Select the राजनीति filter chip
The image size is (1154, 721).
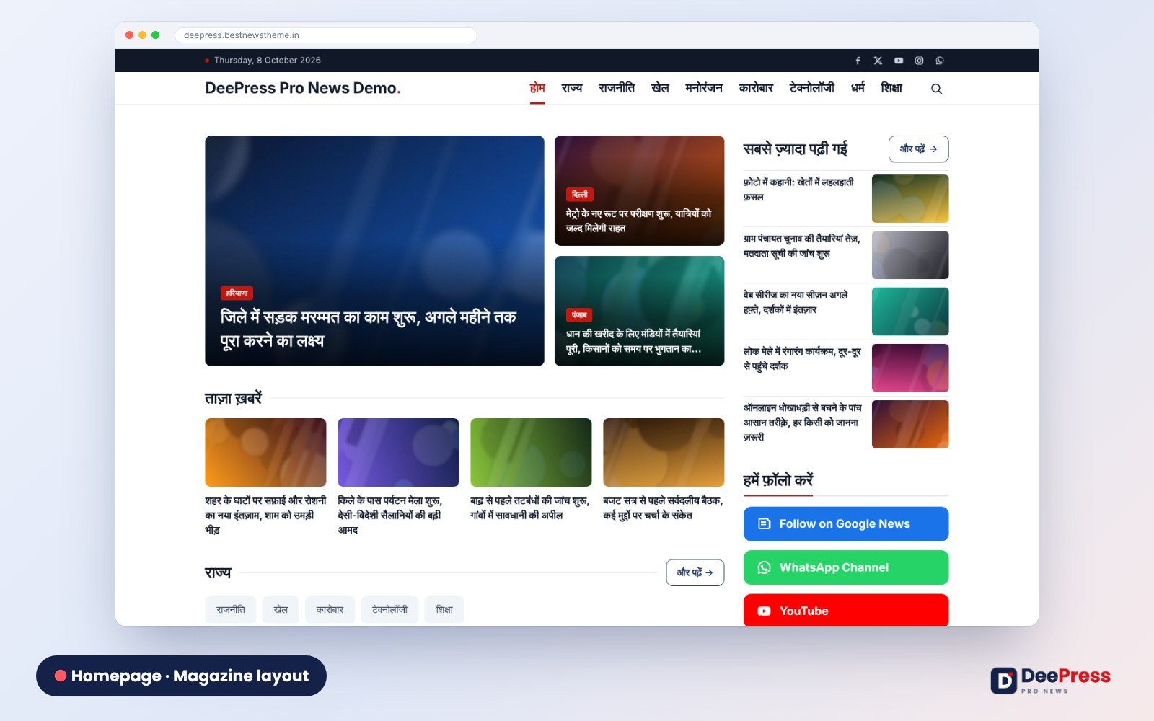[231, 610]
